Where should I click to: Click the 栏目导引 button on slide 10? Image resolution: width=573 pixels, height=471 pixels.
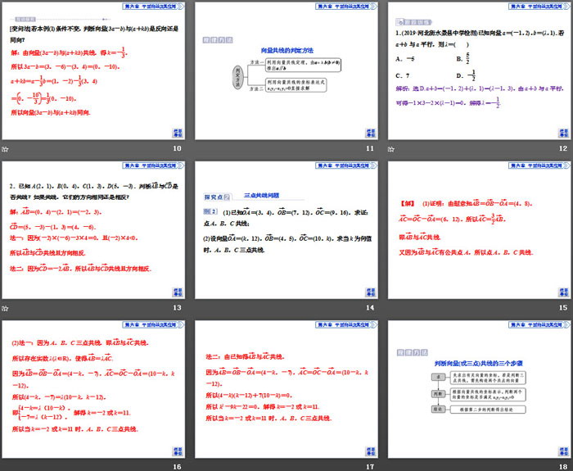point(178,133)
